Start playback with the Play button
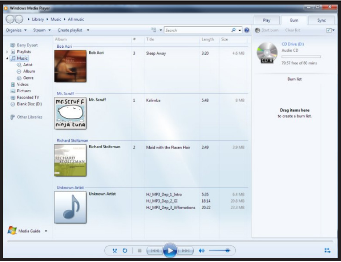 pyautogui.click(x=170, y=250)
